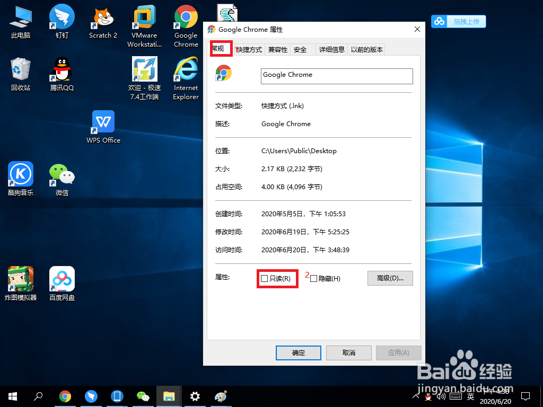Select the 钉钉 desktop shortcut
The height and width of the screenshot is (407, 543).
(x=62, y=21)
